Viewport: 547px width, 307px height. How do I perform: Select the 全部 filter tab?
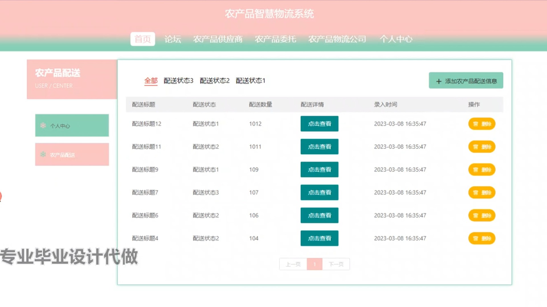pos(151,81)
